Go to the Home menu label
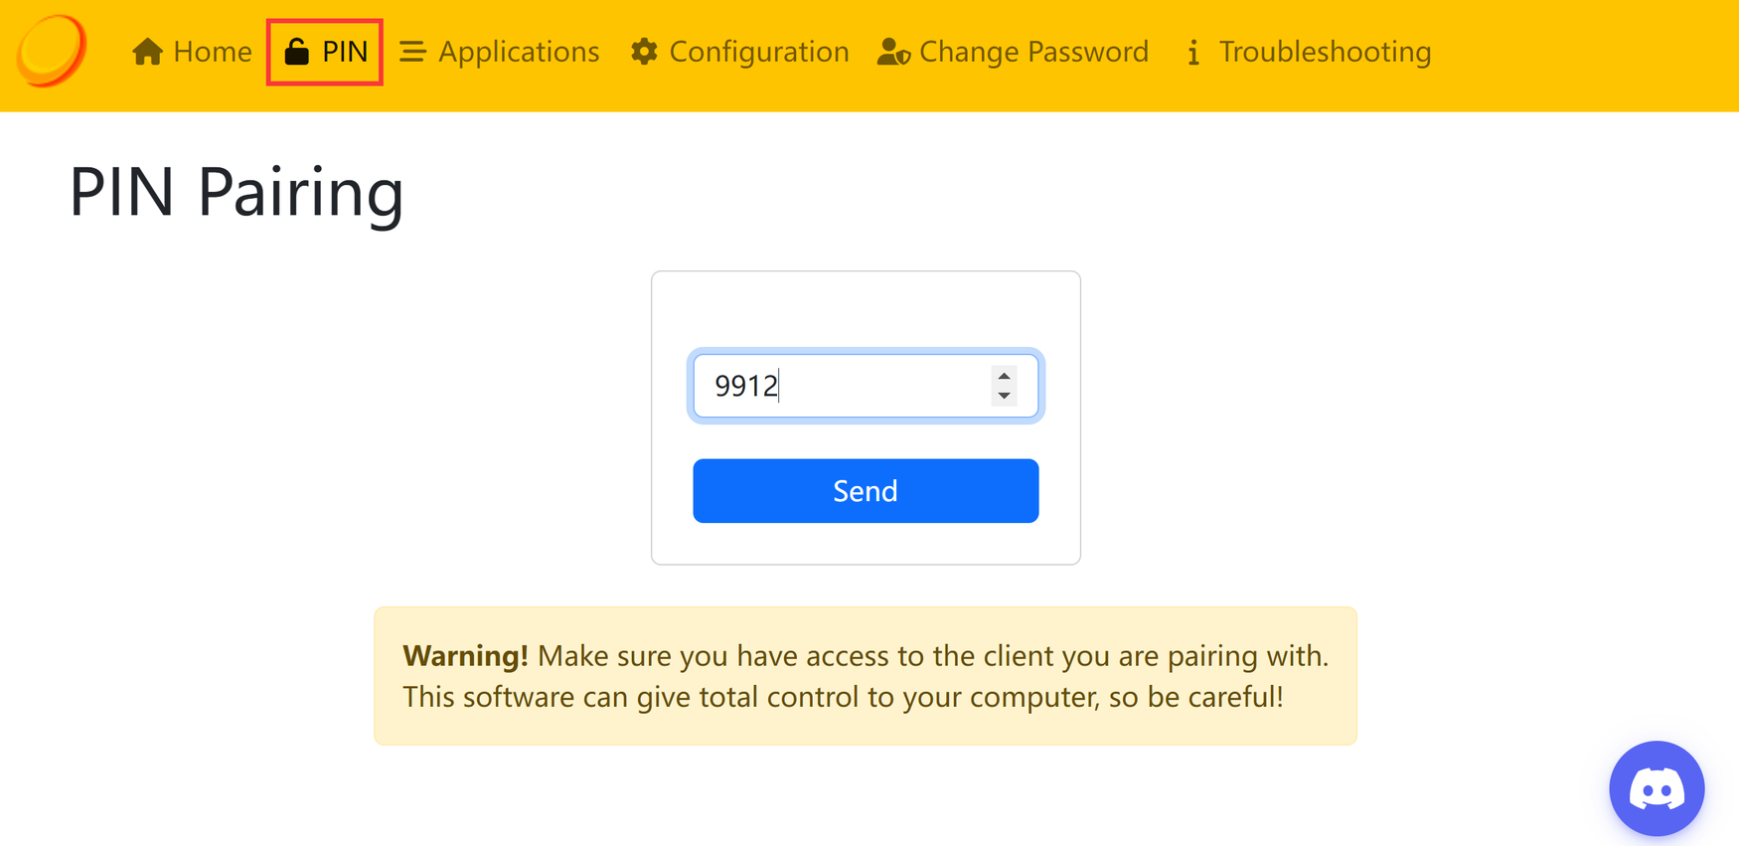Image resolution: width=1739 pixels, height=846 pixels. [x=213, y=52]
